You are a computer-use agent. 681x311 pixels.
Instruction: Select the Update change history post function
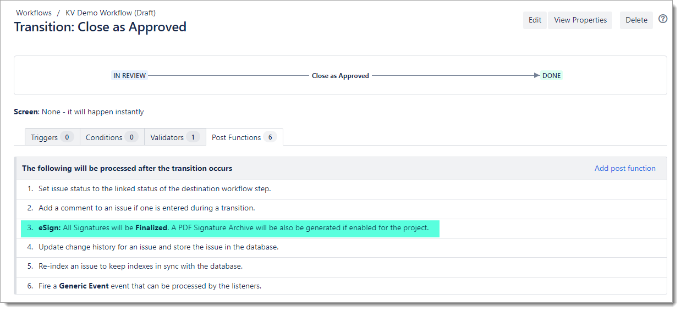tap(158, 247)
